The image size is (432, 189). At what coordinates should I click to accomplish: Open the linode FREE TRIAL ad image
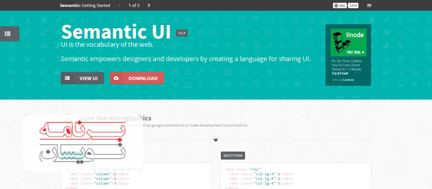[x=348, y=43]
